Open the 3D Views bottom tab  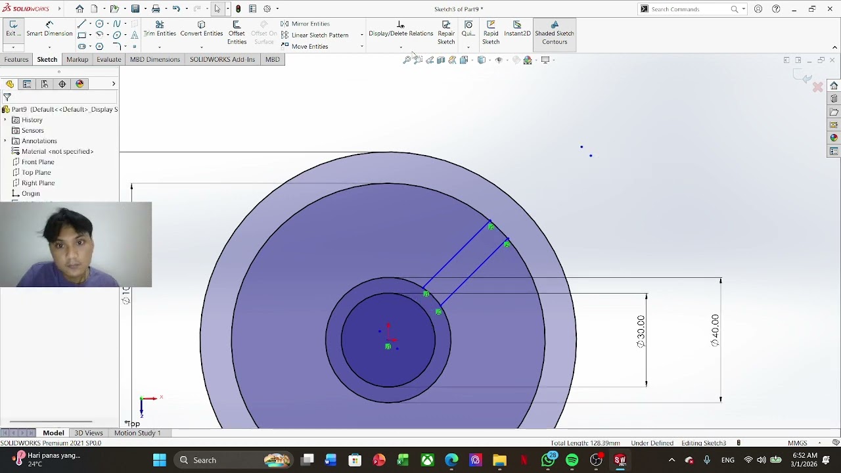[x=89, y=433]
